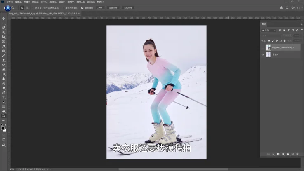Select the Brush tool
Viewport: 304px width, 171px height.
tap(3, 56)
